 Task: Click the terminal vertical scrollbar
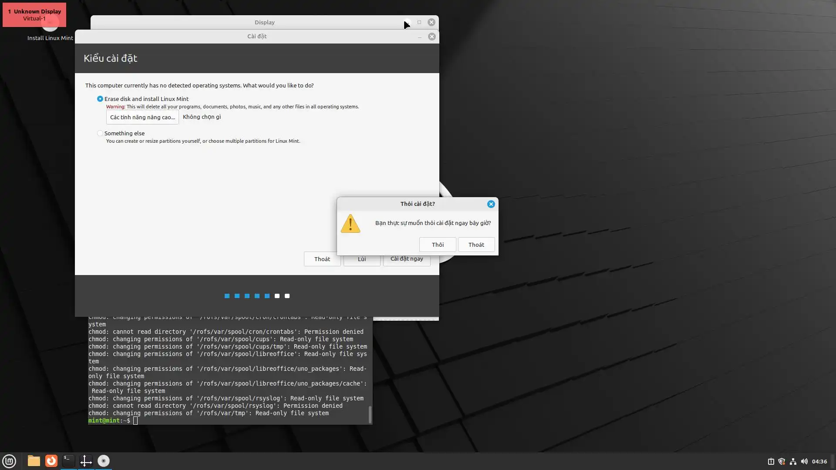[370, 414]
